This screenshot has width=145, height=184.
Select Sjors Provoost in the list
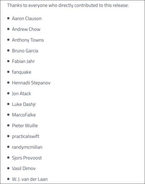27,158
